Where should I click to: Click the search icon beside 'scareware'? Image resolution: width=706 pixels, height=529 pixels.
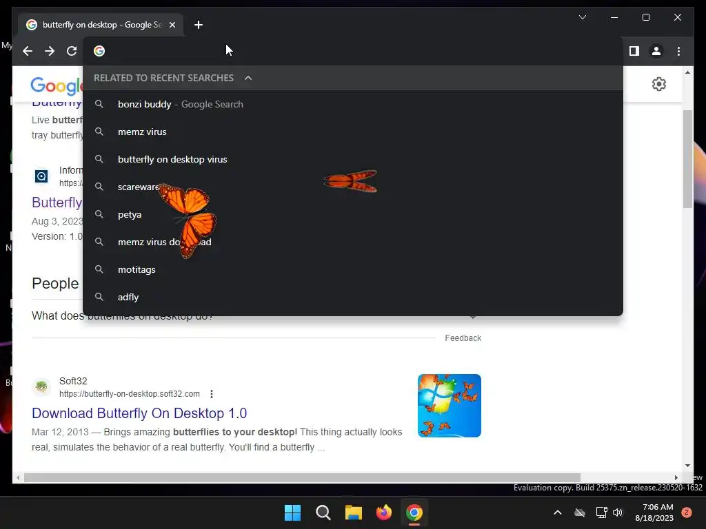point(99,187)
